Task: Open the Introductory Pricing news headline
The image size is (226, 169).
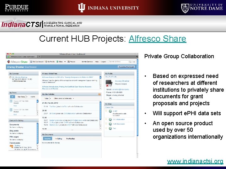Action: (67, 88)
